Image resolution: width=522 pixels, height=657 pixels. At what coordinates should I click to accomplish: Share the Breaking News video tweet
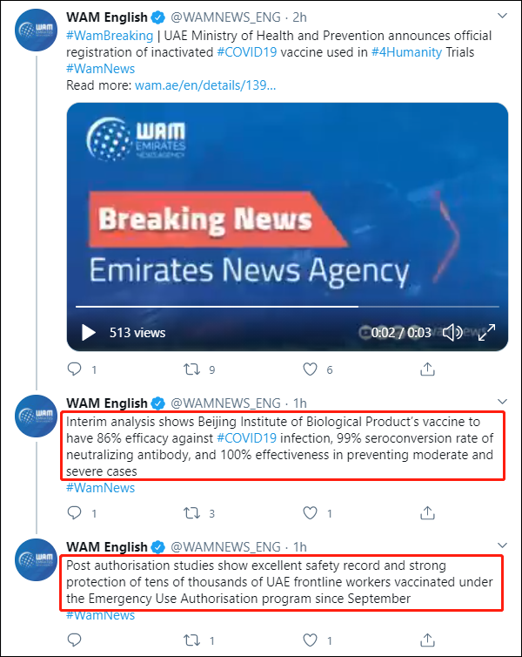click(427, 369)
